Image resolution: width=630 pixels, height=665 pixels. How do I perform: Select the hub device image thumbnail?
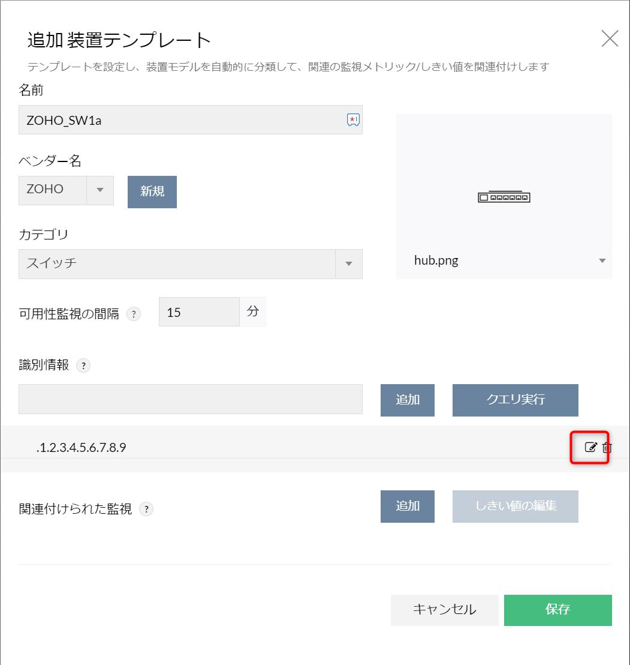[504, 196]
